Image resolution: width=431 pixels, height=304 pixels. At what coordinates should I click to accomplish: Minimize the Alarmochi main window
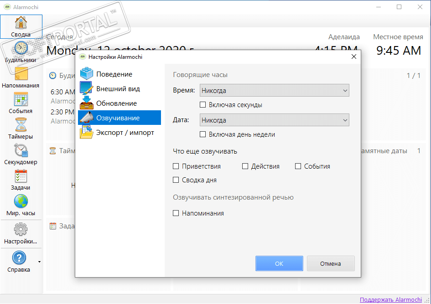click(379, 7)
